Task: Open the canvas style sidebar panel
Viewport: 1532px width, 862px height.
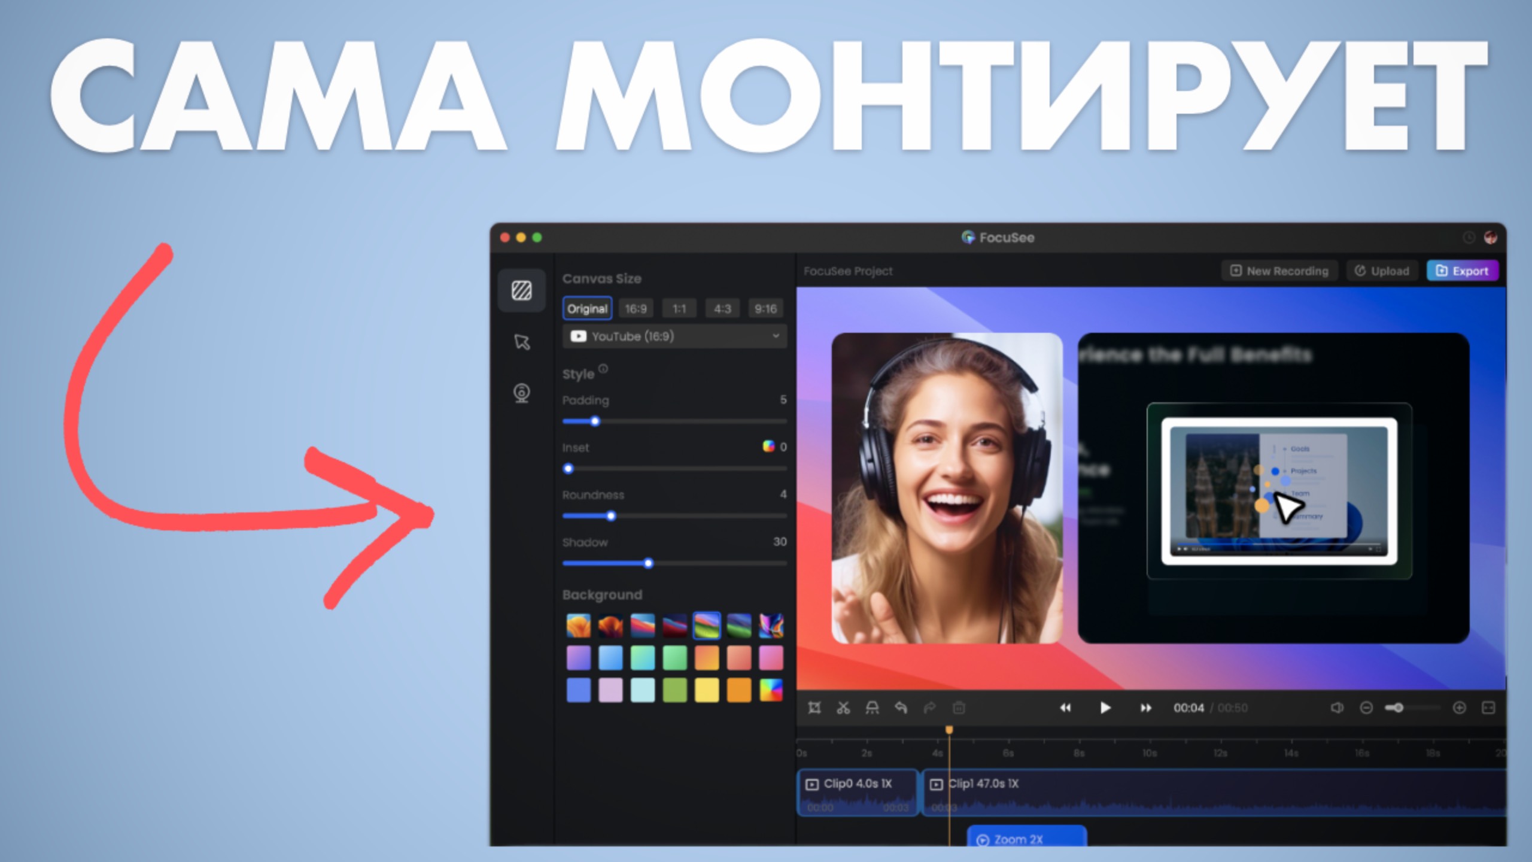Action: click(x=521, y=291)
